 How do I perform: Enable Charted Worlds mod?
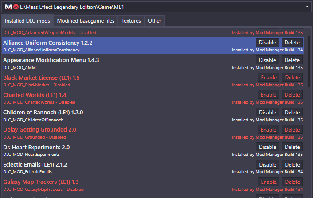(269, 95)
